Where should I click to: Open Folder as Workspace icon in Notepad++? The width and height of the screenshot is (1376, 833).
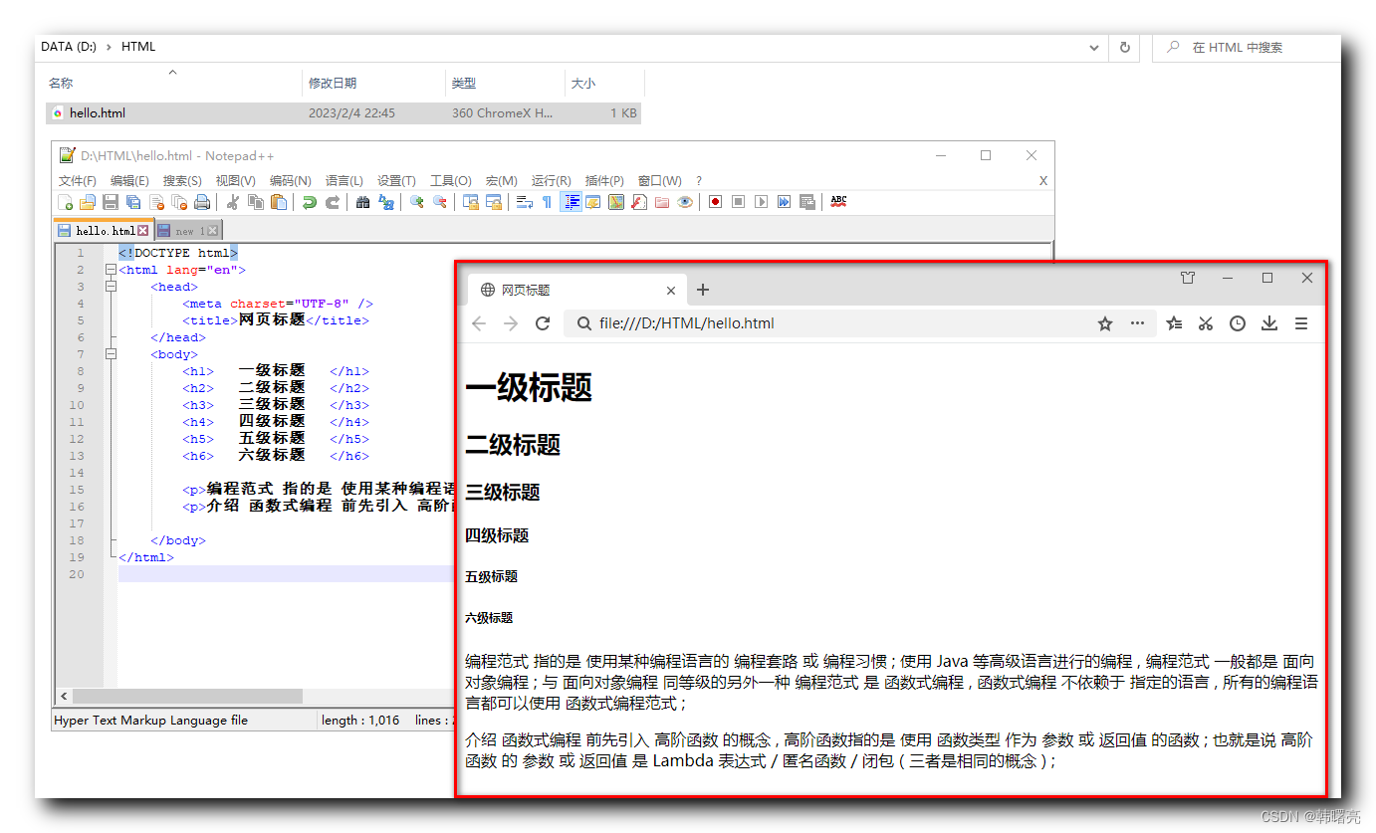click(661, 202)
